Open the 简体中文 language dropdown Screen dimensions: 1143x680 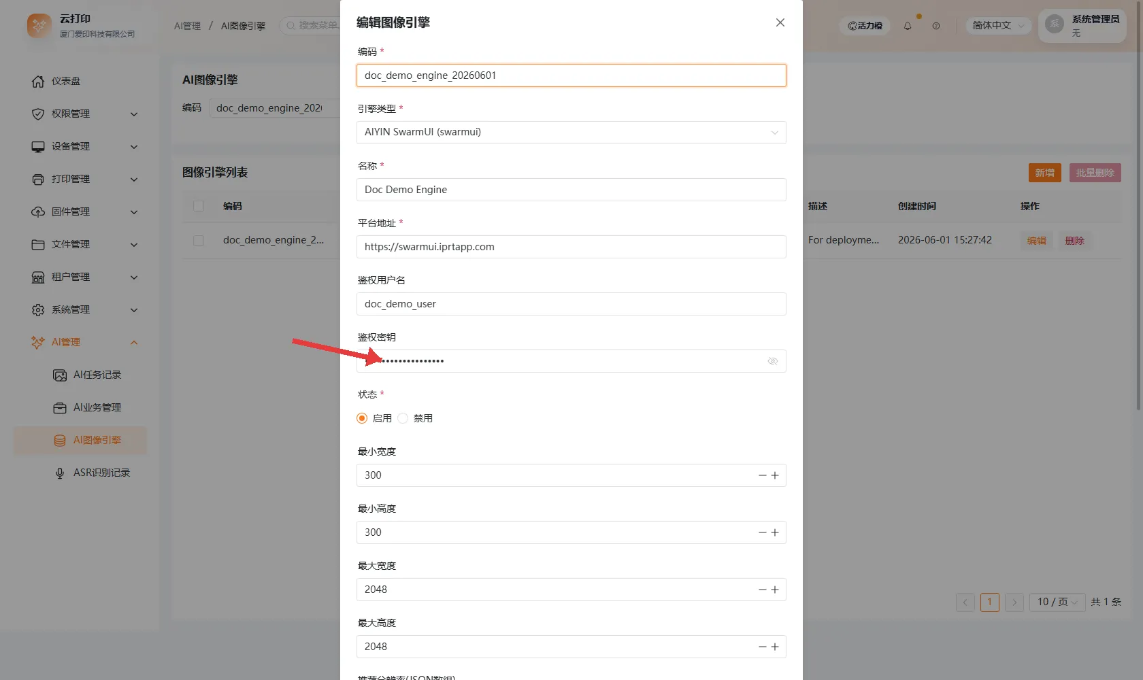(x=998, y=26)
